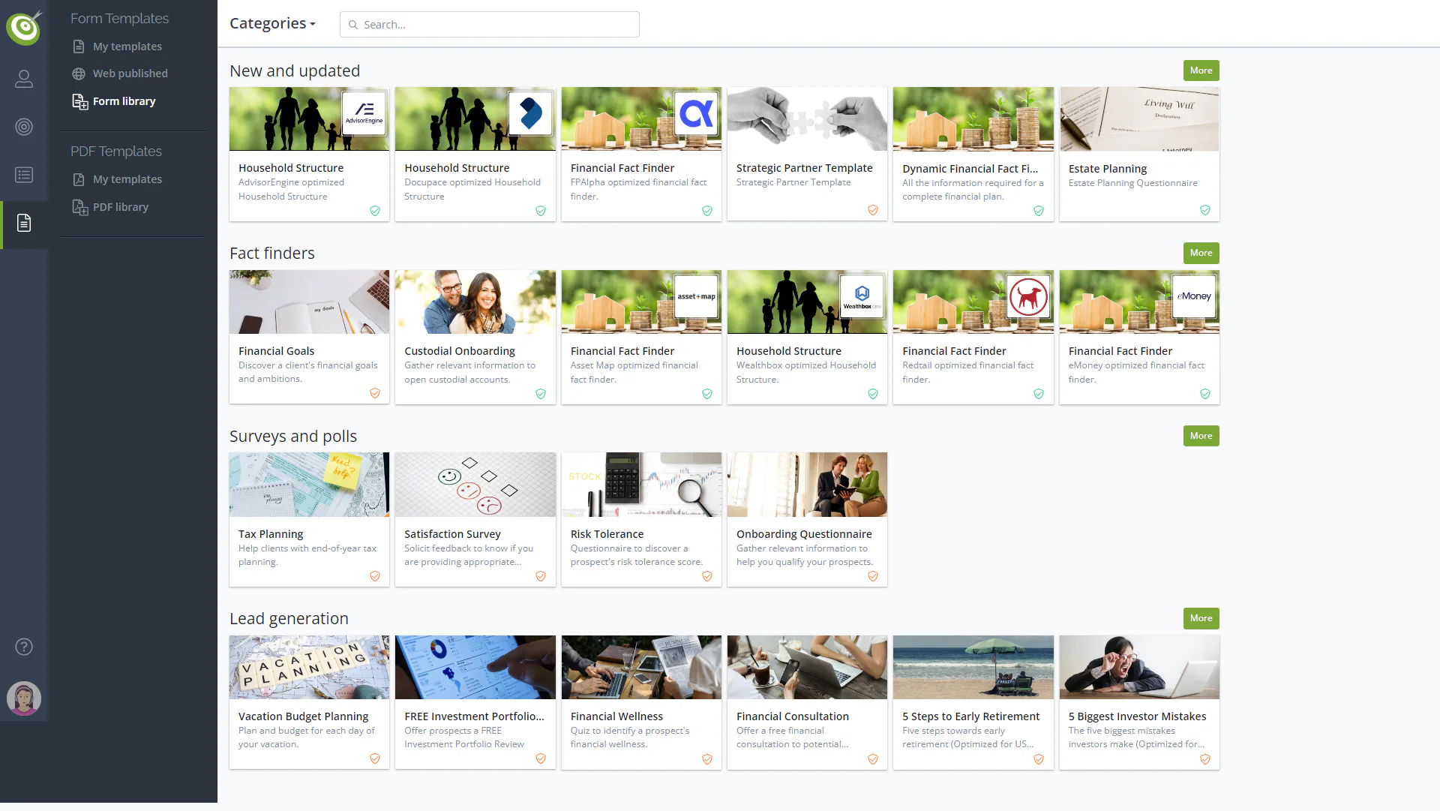Click the Dynamic Financial Fact Finder title
Screen dimensions: 1440x811
tap(970, 169)
